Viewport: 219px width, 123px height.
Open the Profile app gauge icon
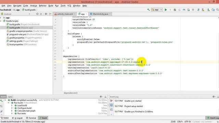pyautogui.click(x=184, y=10)
